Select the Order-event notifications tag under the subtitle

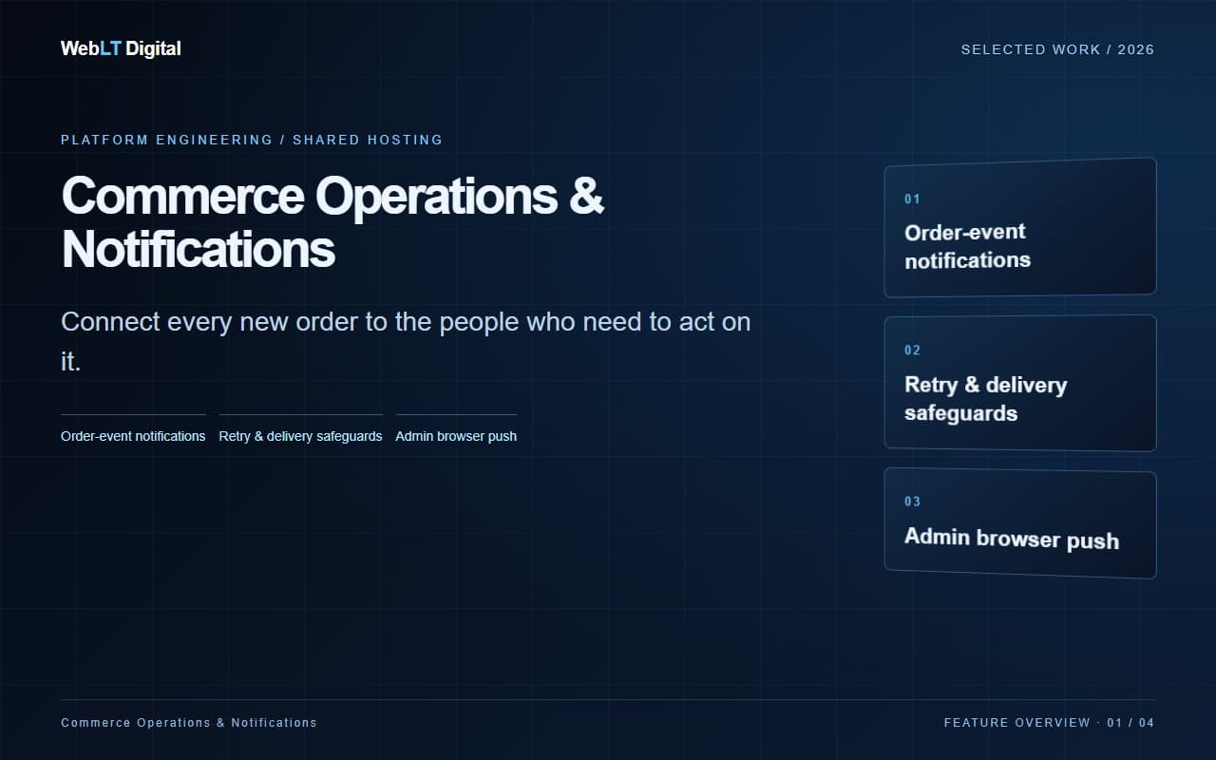tap(133, 436)
